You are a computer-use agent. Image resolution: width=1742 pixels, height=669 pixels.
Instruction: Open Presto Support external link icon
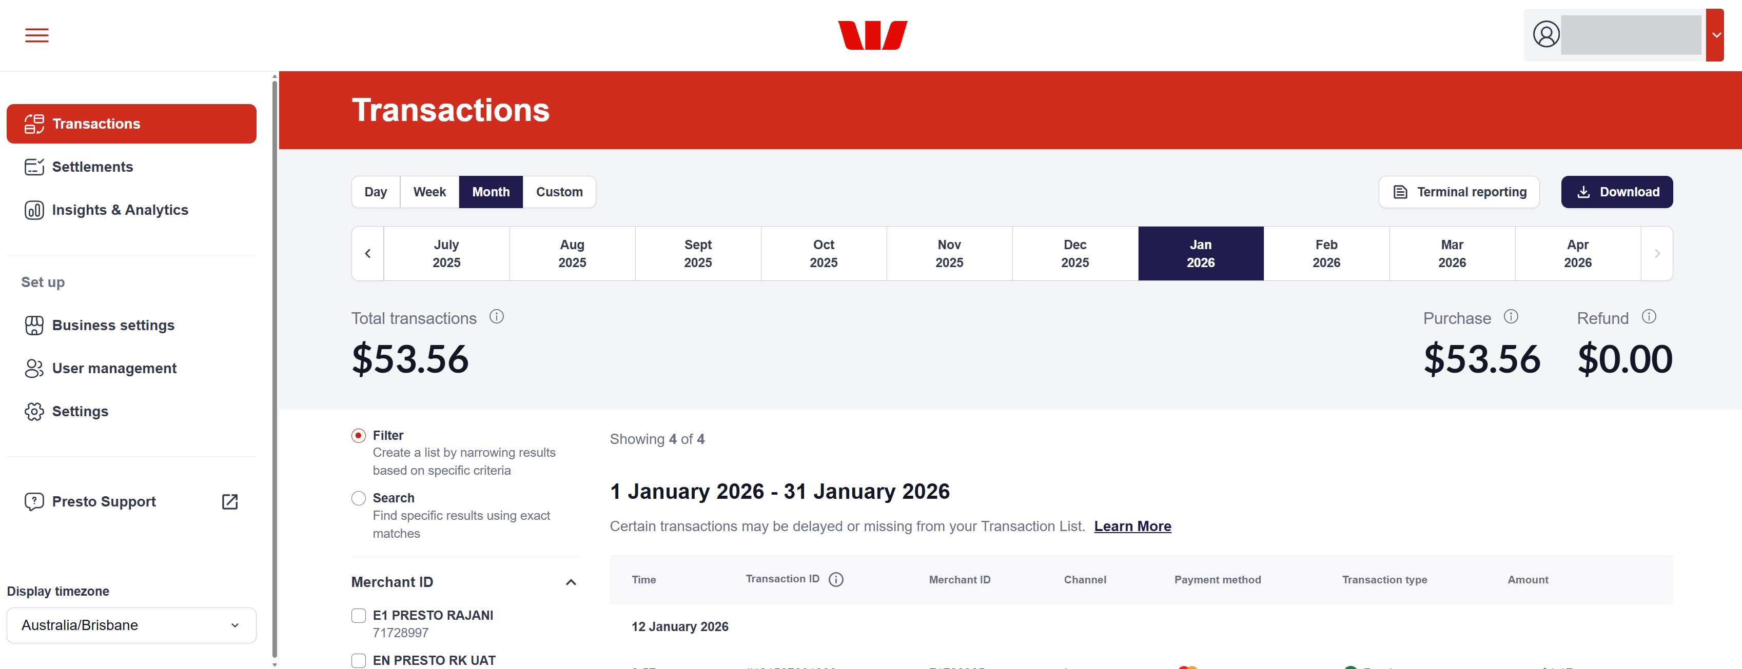point(230,501)
